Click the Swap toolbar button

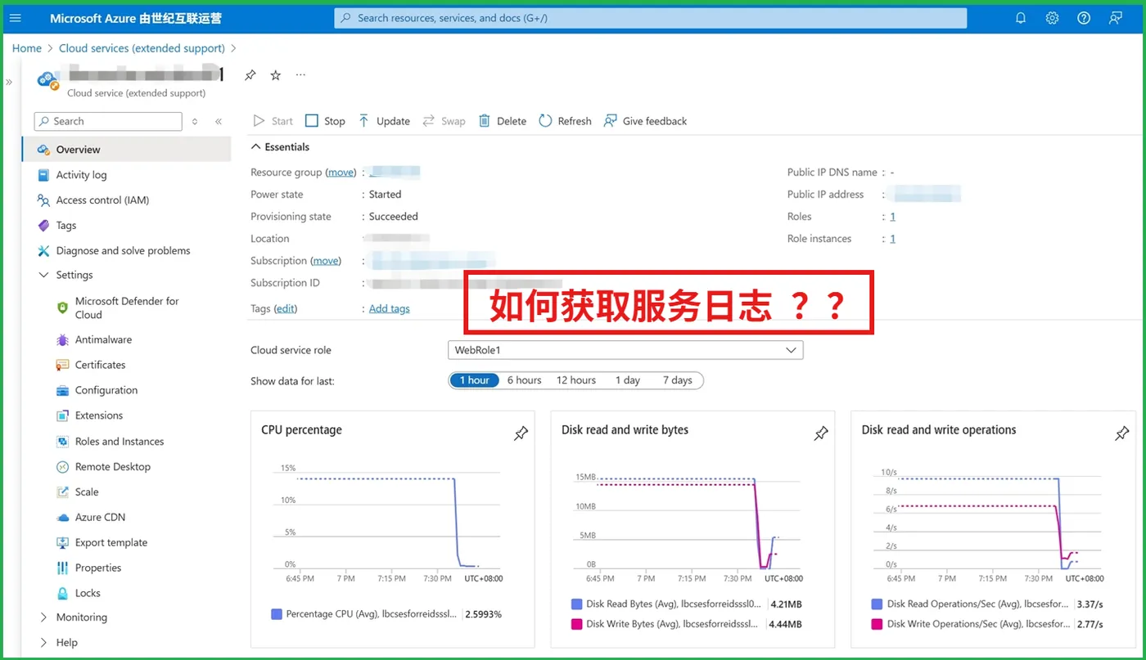click(444, 121)
